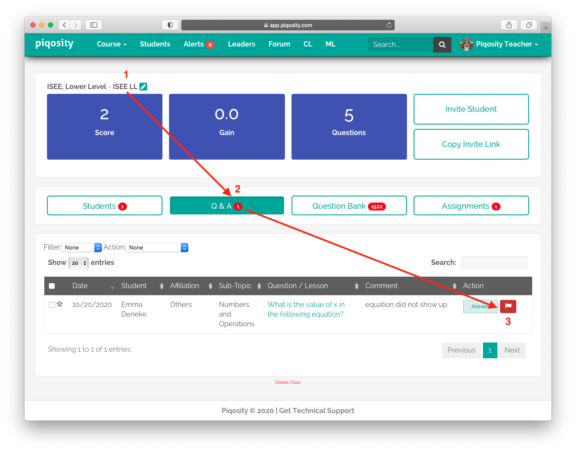Click the Invite Student button

pos(471,109)
